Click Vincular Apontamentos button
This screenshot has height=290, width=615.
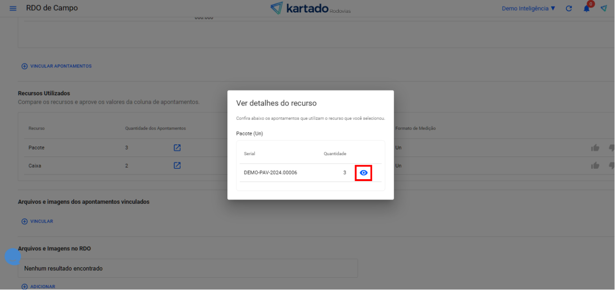click(x=57, y=66)
